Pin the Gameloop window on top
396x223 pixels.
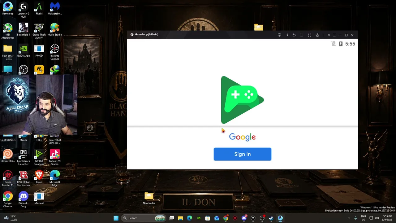328,35
